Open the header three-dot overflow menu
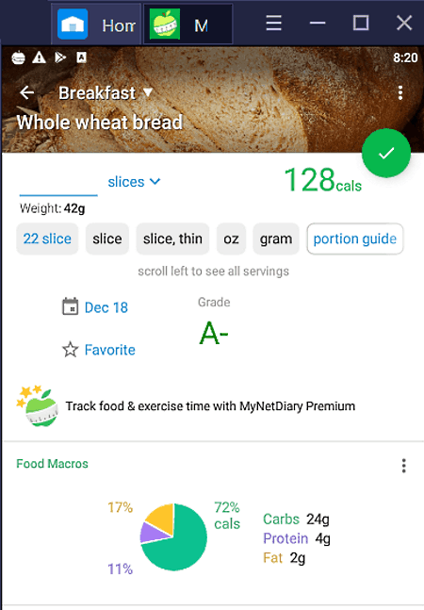The width and height of the screenshot is (424, 610). 400,93
